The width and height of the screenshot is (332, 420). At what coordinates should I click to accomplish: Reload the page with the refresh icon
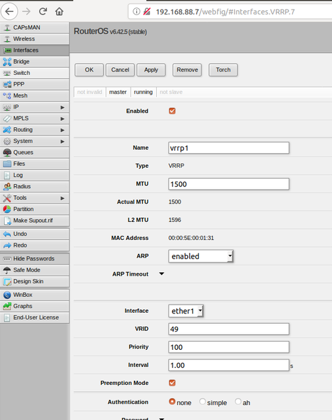click(43, 11)
